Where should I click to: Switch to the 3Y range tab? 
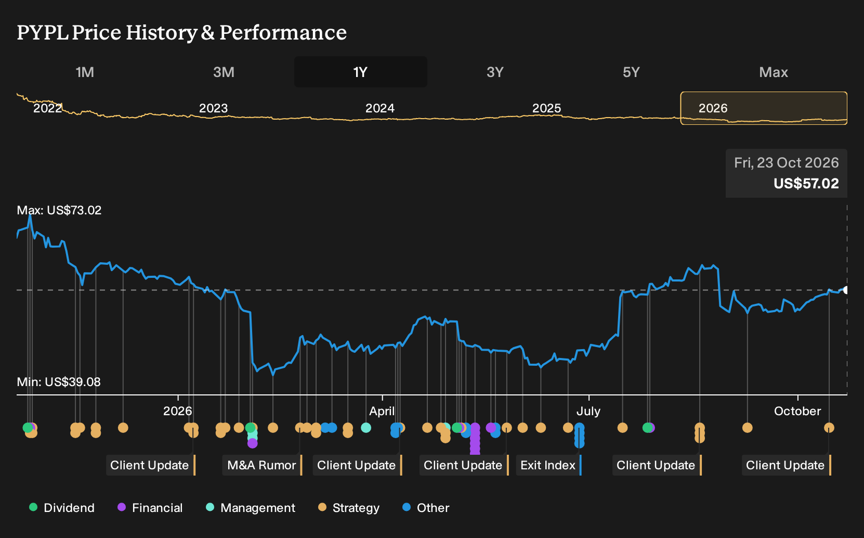point(495,72)
